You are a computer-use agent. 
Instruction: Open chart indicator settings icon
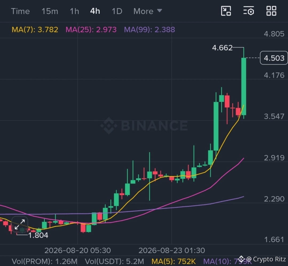(x=249, y=11)
